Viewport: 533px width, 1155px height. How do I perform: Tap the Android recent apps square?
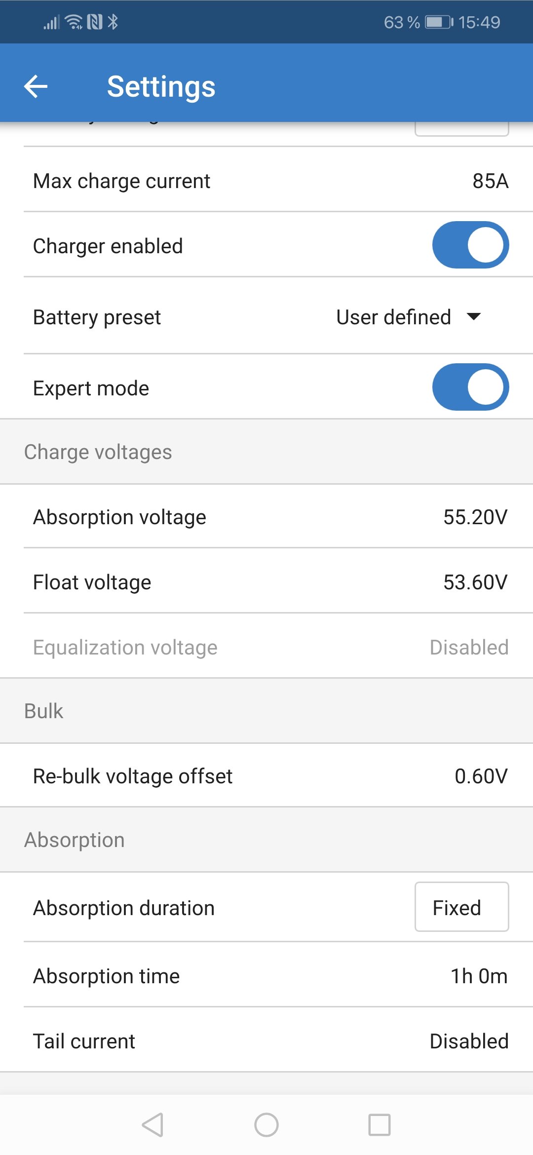[380, 1125]
